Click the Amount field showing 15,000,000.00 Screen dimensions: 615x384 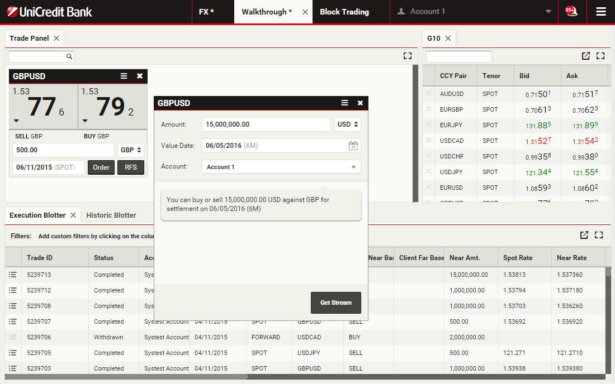point(266,124)
